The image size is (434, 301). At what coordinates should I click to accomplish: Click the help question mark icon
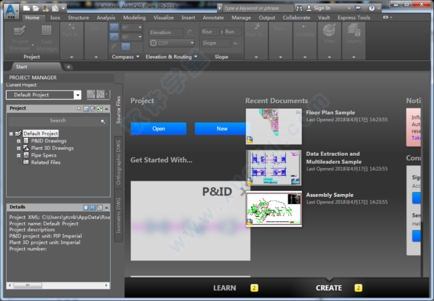pos(372,8)
